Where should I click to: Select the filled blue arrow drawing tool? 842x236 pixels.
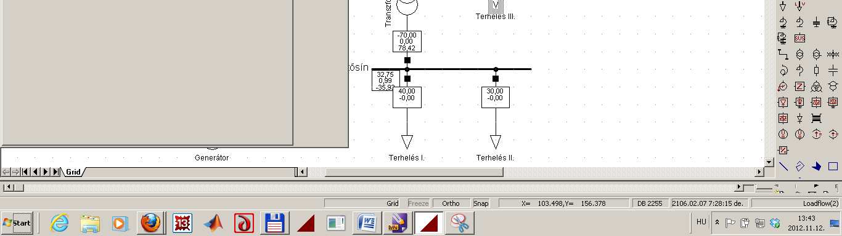816,166
